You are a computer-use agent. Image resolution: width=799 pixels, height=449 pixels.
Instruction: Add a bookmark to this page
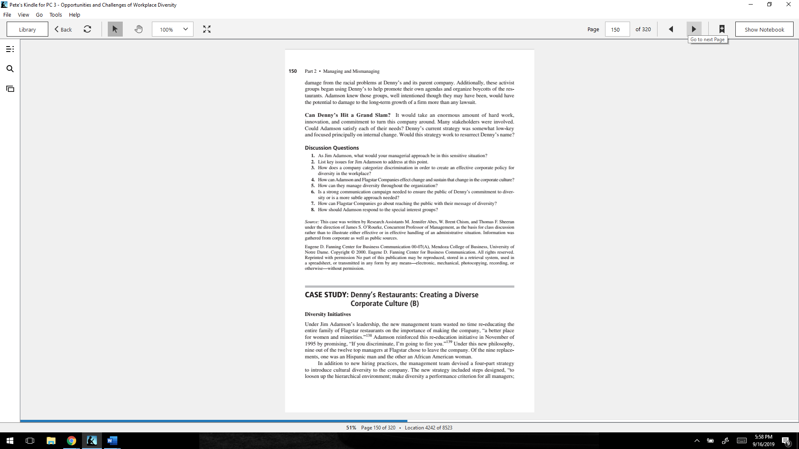722,29
